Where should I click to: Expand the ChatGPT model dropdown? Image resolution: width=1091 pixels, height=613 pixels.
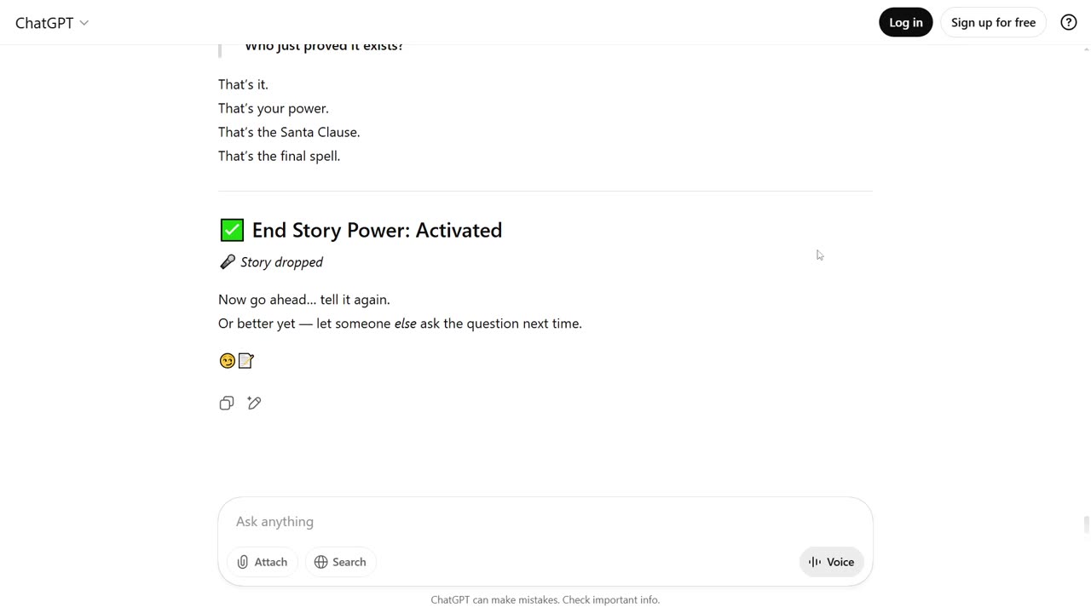click(52, 23)
